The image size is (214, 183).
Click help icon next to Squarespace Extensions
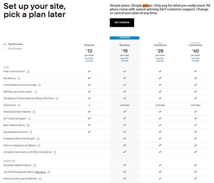(x=31, y=132)
